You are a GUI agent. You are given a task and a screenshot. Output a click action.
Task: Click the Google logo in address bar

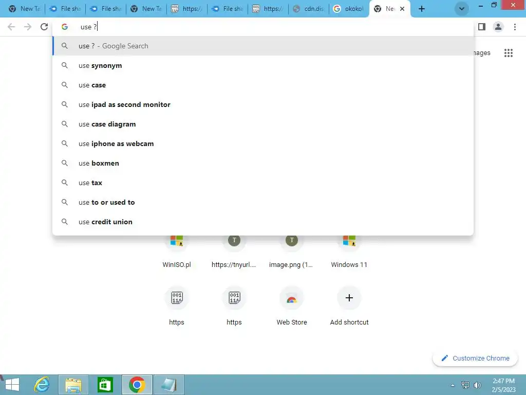64,27
